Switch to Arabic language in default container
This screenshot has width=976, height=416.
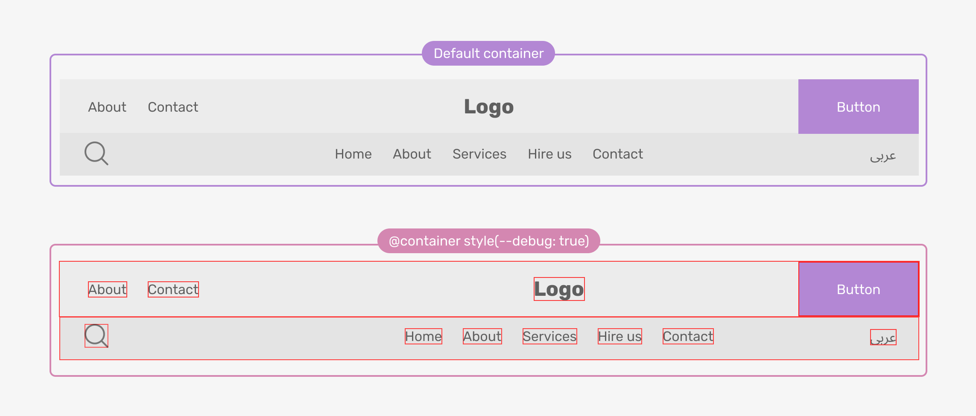[883, 156]
